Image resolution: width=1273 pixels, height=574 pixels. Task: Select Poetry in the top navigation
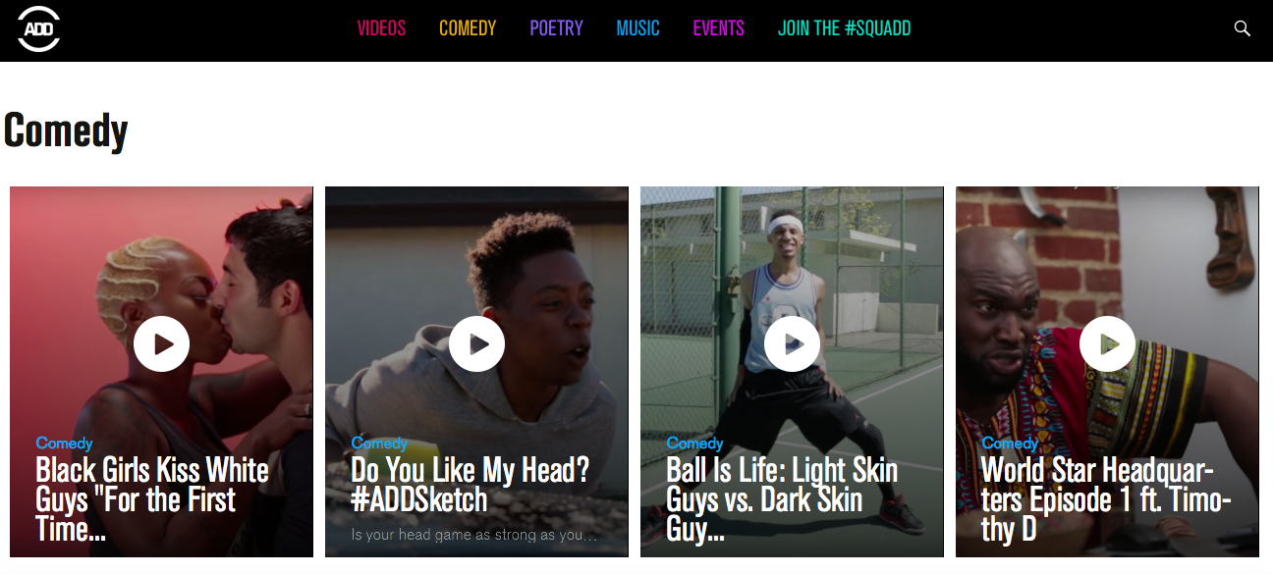557,28
